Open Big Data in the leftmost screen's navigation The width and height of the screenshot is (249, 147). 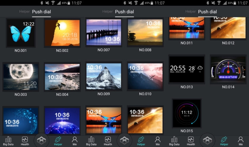coord(8,141)
